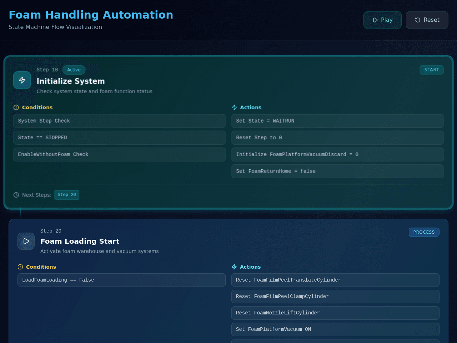The height and width of the screenshot is (343, 457).
Task: Click the clock icon beside Next Steps
Action: click(x=16, y=195)
